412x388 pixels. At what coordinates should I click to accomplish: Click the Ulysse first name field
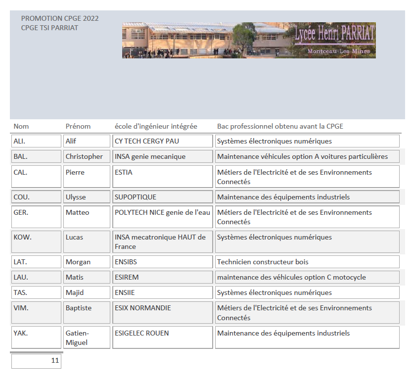tap(87, 197)
